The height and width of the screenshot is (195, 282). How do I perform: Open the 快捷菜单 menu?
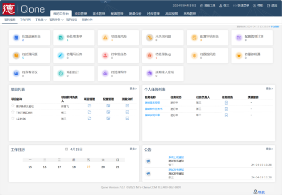pos(241,6)
